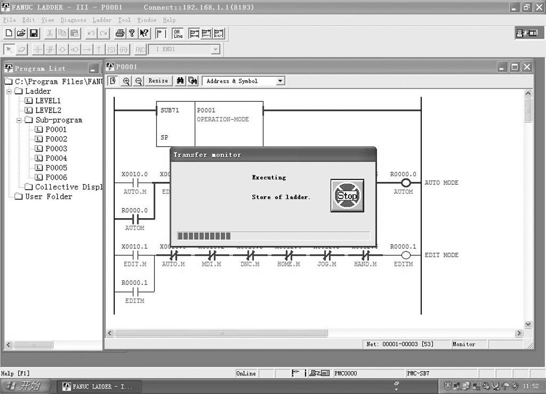Select sub-program P0006 in tree
The height and width of the screenshot is (394, 546).
tap(56, 178)
